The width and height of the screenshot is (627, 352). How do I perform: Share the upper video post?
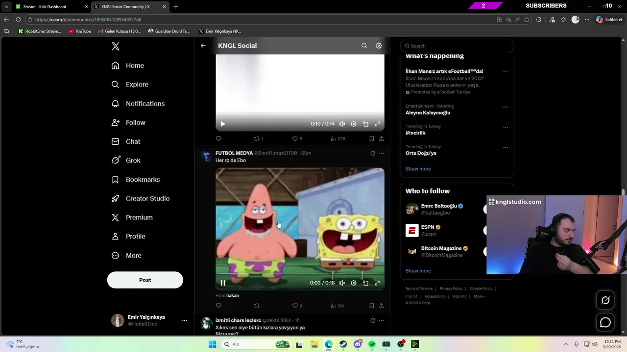(382, 139)
